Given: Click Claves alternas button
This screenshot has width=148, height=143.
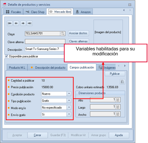Looking at the screenshot, I should (x=78, y=41).
